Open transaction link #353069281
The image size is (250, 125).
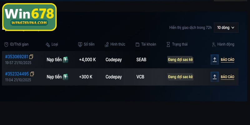coord(17,57)
